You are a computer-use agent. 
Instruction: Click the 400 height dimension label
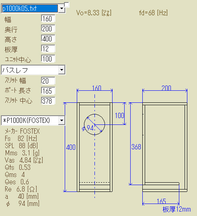[71, 147]
